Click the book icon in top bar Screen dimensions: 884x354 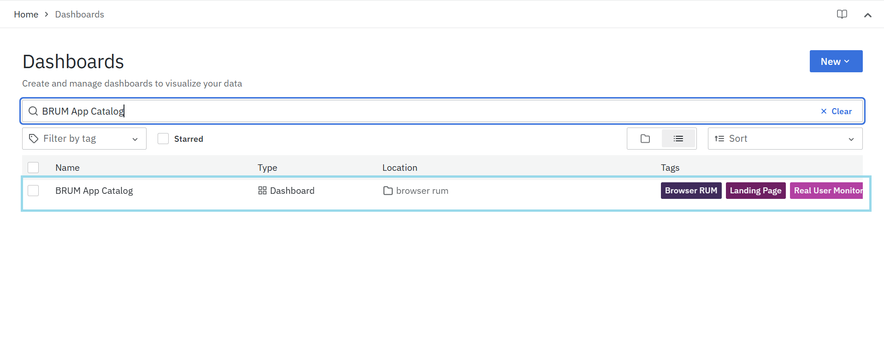(x=842, y=14)
